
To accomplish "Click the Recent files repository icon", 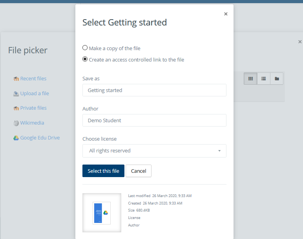I will click(x=16, y=79).
